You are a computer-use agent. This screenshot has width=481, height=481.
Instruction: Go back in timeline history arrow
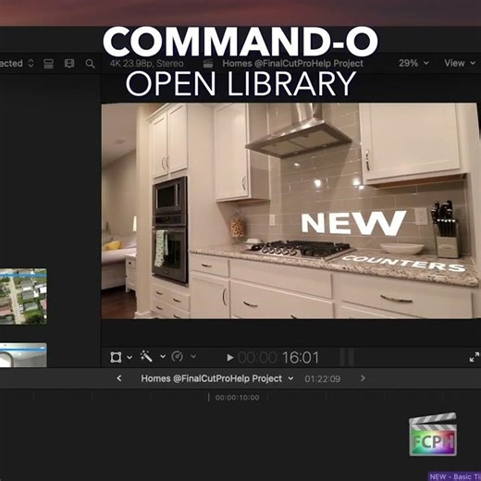click(x=119, y=378)
